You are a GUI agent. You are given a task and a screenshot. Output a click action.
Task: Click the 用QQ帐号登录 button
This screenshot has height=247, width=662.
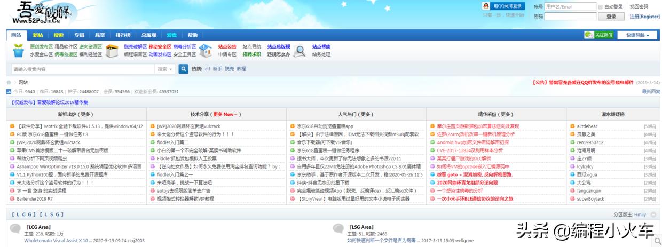tap(502, 6)
